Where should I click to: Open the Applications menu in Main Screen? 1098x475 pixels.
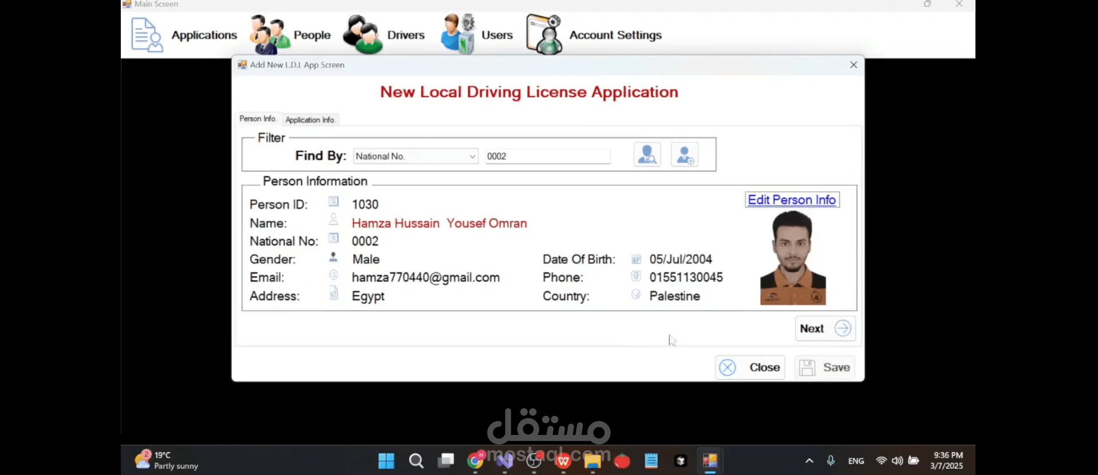tap(184, 35)
